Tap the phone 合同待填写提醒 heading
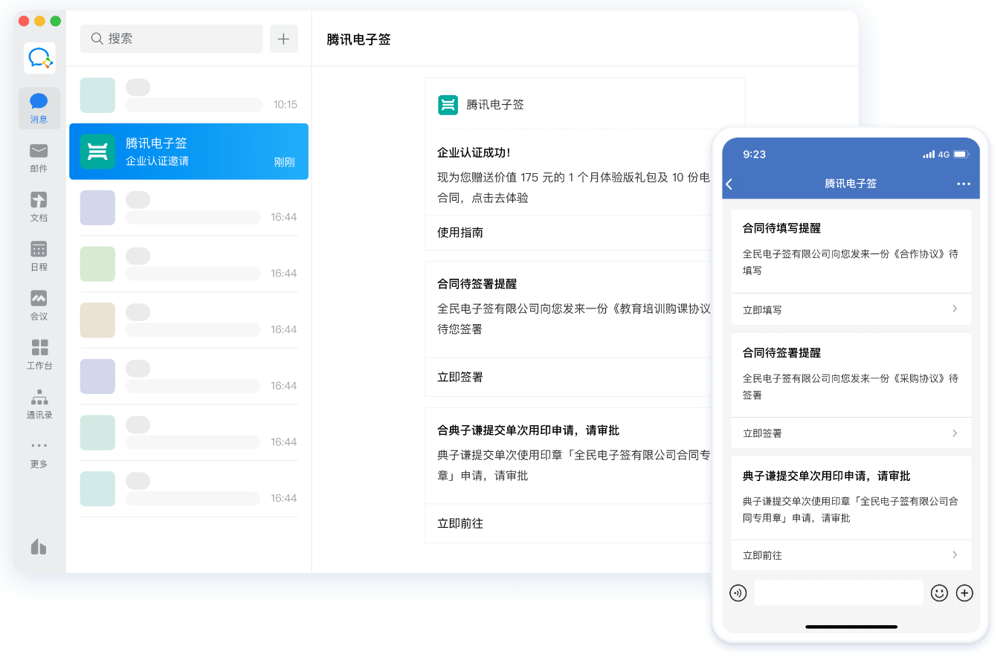Image resolution: width=1006 pixels, height=666 pixels. pyautogui.click(x=781, y=228)
